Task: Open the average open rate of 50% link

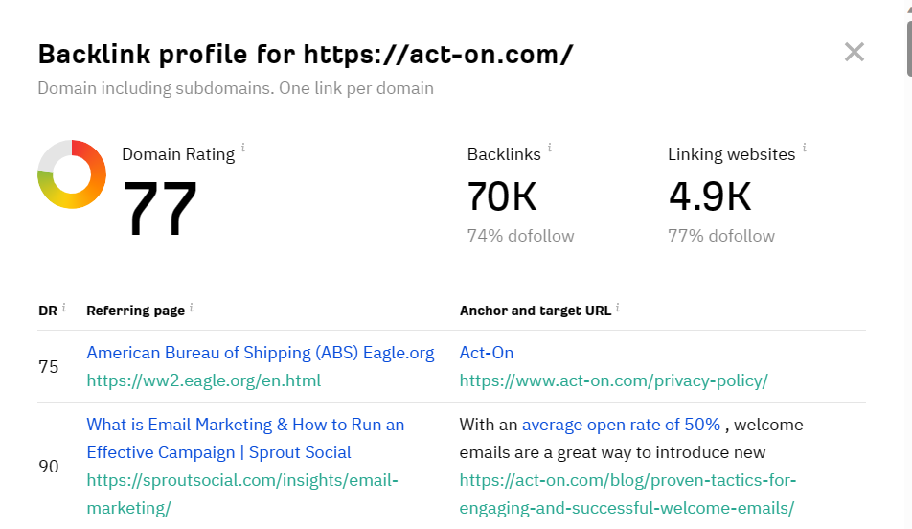Action: (x=621, y=425)
